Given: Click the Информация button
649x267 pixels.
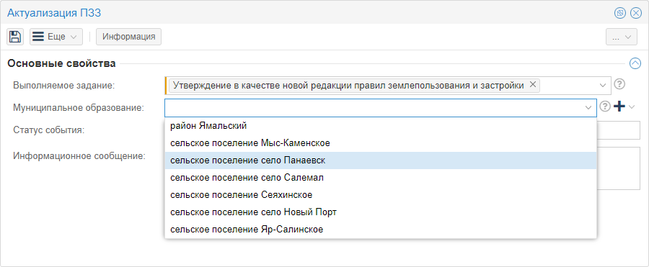Looking at the screenshot, I should (x=129, y=37).
